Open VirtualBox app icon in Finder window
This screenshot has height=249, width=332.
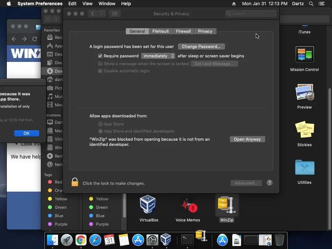tap(148, 205)
